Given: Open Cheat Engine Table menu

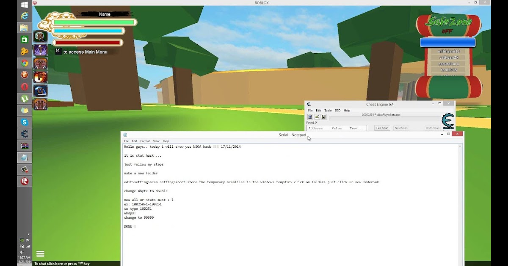Looking at the screenshot, I should click(x=328, y=111).
